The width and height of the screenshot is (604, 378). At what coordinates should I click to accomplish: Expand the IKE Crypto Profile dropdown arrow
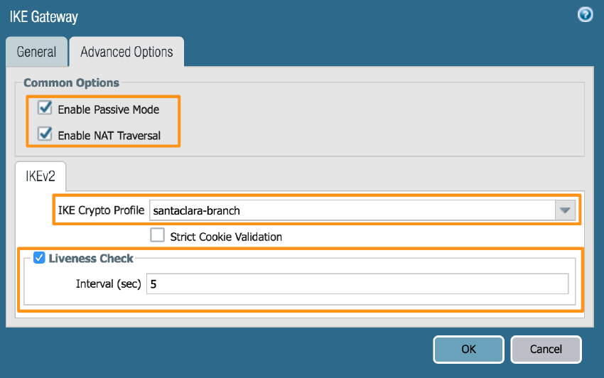point(565,210)
